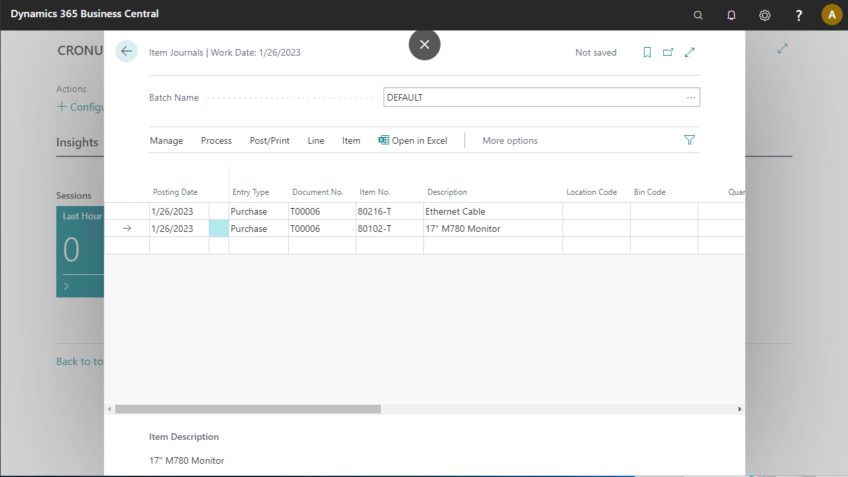Image resolution: width=848 pixels, height=477 pixels.
Task: Click the Document No. column header
Action: tap(318, 192)
